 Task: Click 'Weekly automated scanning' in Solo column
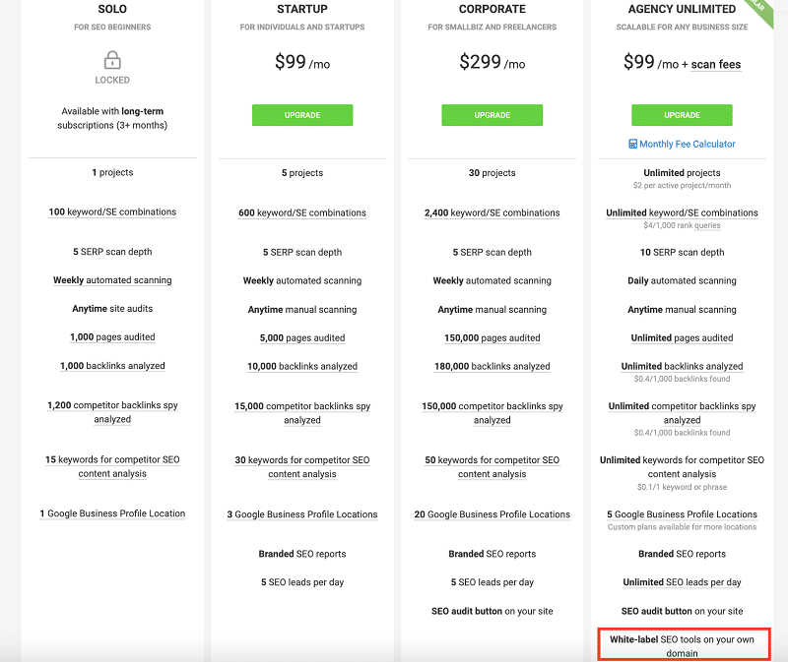coord(112,280)
